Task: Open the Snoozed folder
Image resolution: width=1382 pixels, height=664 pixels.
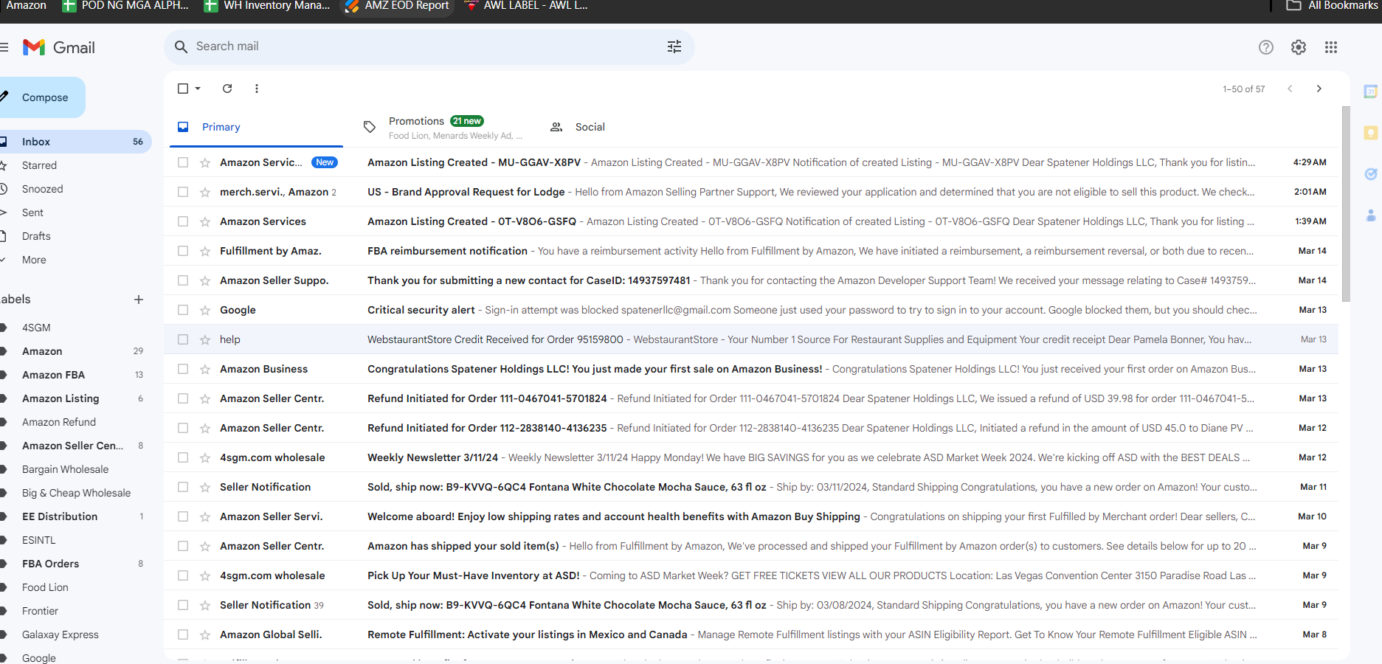Action: (42, 189)
